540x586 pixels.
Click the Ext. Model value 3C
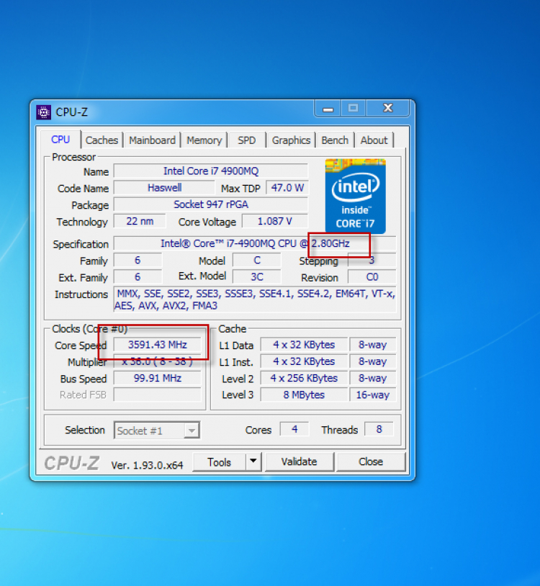coord(257,277)
